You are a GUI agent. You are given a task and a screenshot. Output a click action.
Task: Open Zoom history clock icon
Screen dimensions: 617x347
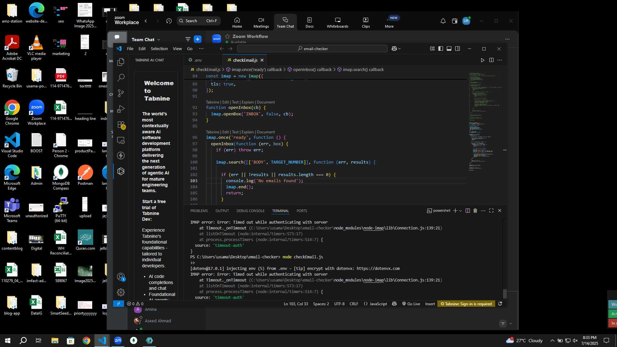169,21
